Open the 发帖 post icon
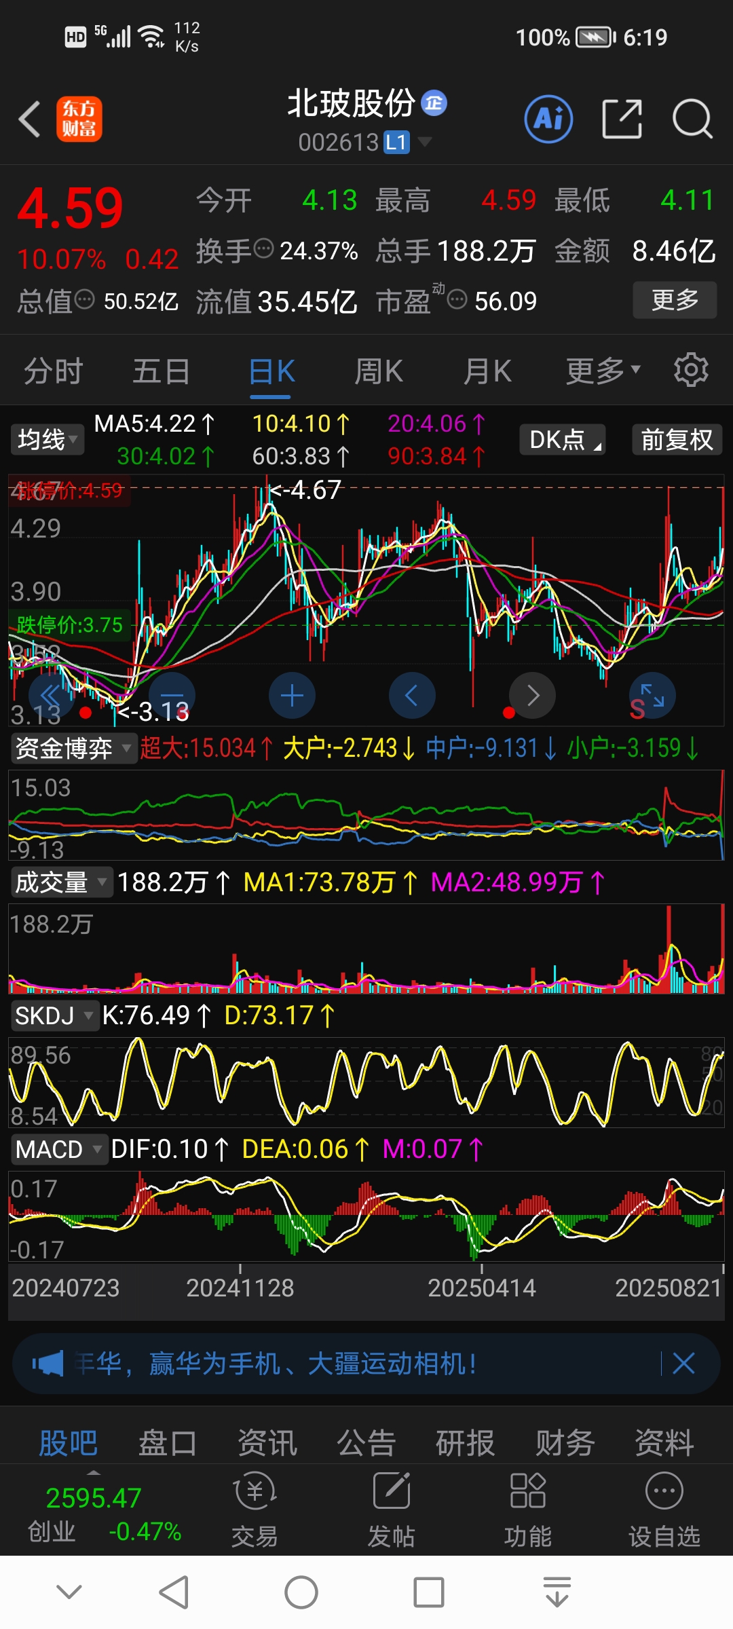733x1629 pixels. tap(391, 1510)
